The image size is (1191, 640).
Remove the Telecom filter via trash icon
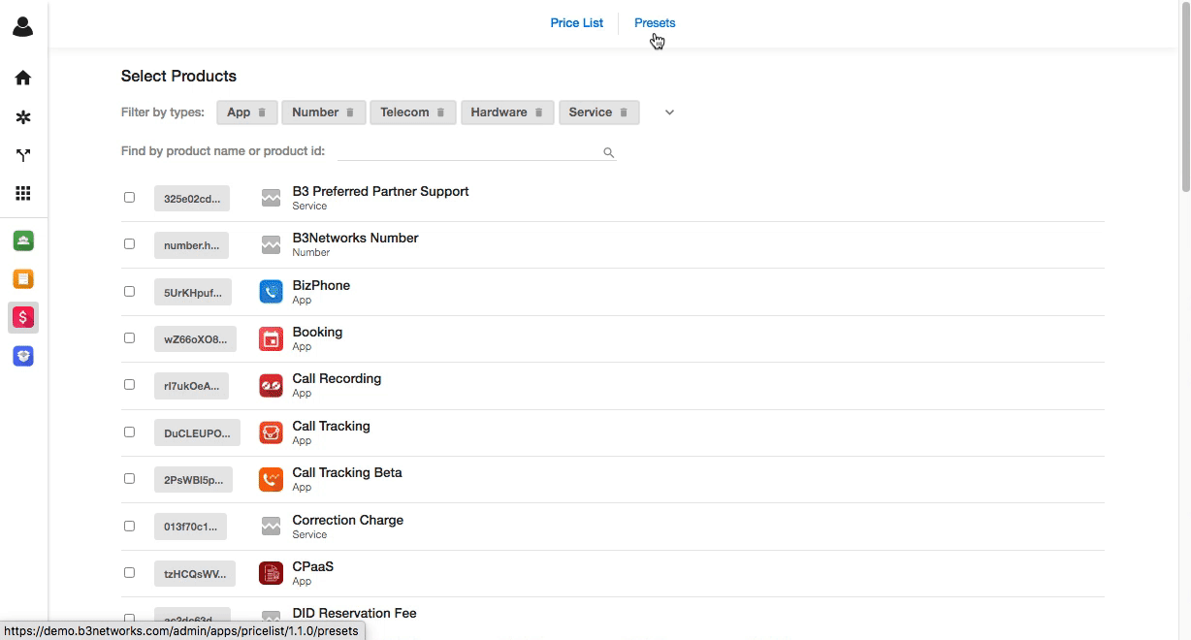(440, 112)
